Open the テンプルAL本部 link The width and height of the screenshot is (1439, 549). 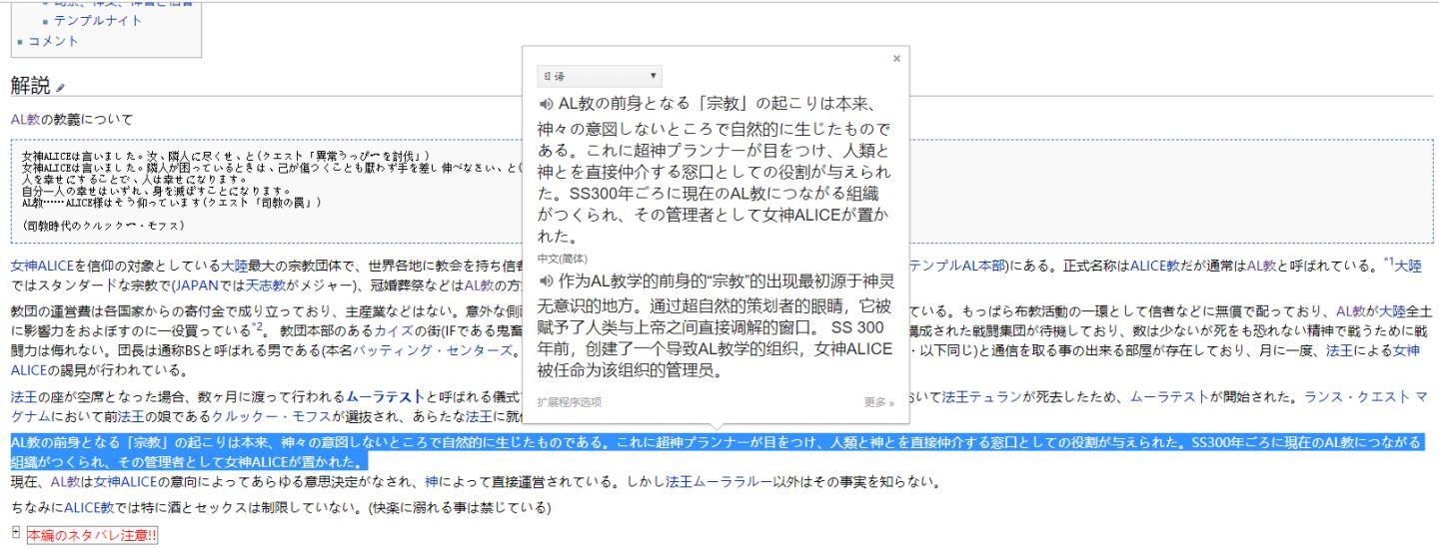pos(955,265)
